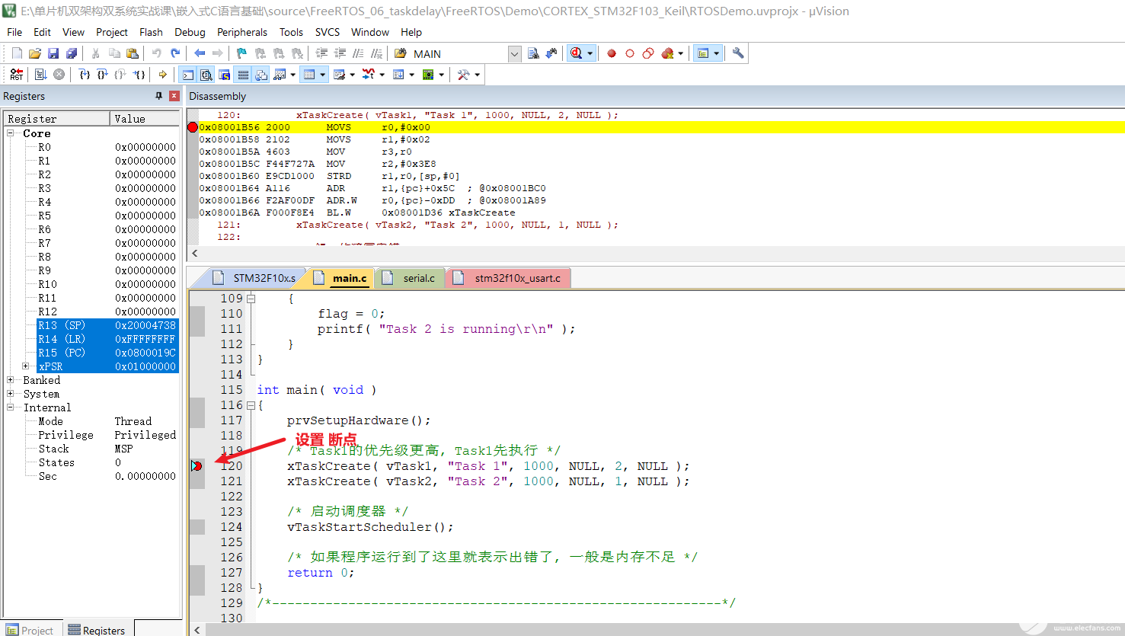Toggle the Disassembly Window button
Viewport: 1125px width, 636px height.
coord(206,75)
